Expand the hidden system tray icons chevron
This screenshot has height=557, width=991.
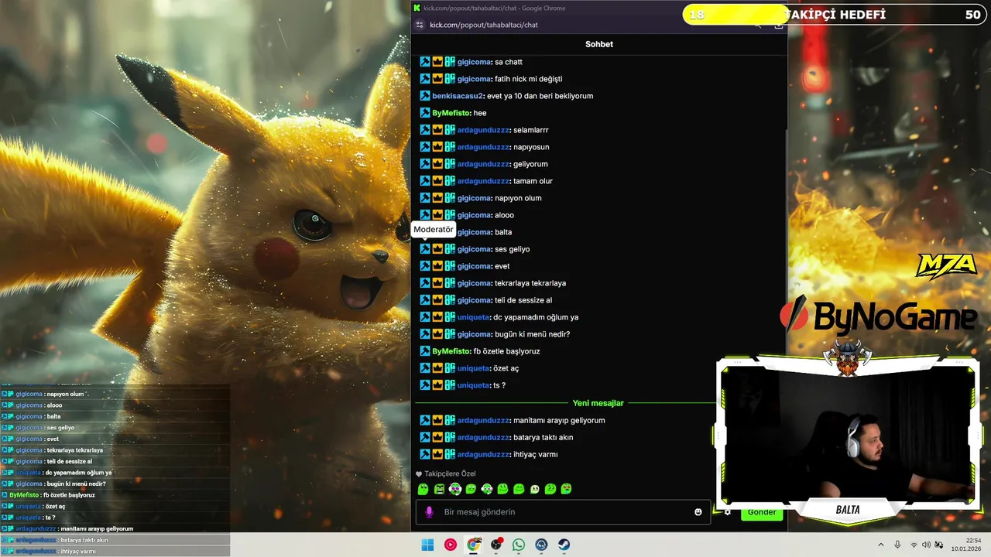(x=881, y=545)
